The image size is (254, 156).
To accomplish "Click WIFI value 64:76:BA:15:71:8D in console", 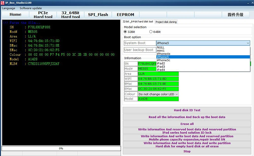I will coord(44,41).
